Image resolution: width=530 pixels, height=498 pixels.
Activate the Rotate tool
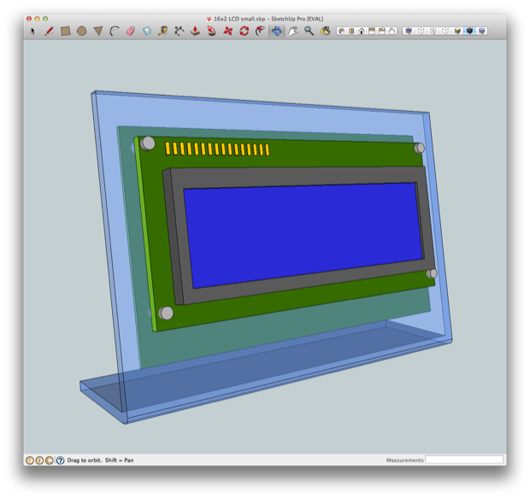pos(244,31)
